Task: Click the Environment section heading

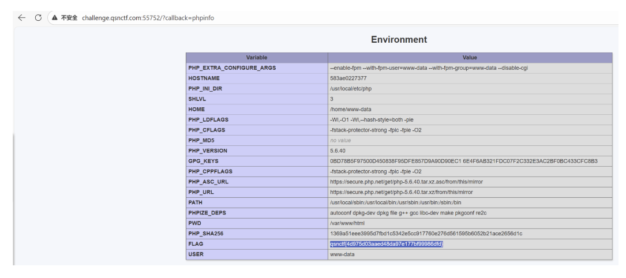Action: [x=399, y=40]
